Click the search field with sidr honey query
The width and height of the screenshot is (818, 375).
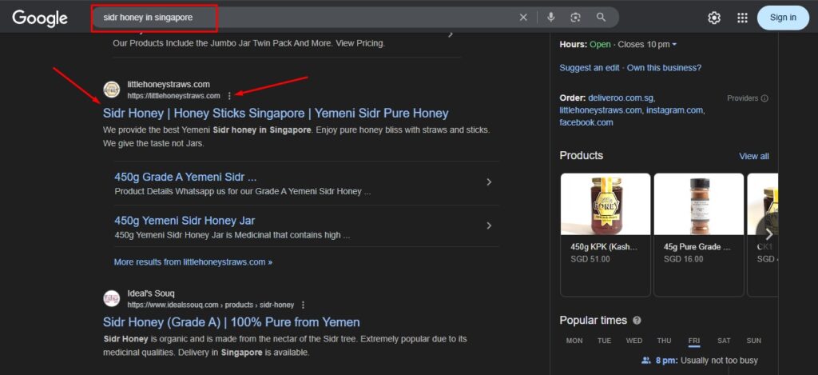tap(308, 18)
